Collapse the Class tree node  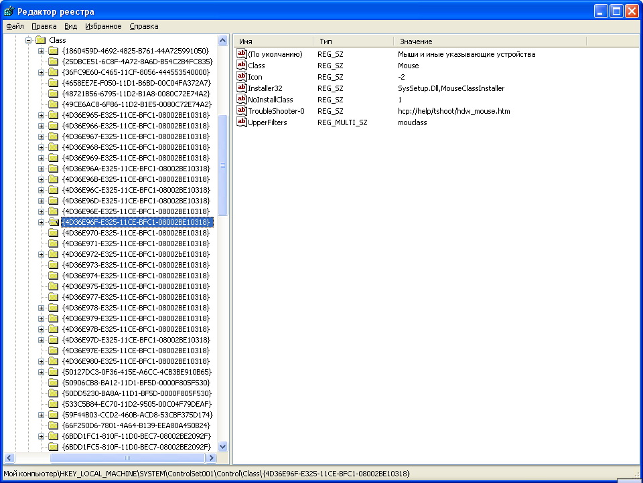click(29, 40)
